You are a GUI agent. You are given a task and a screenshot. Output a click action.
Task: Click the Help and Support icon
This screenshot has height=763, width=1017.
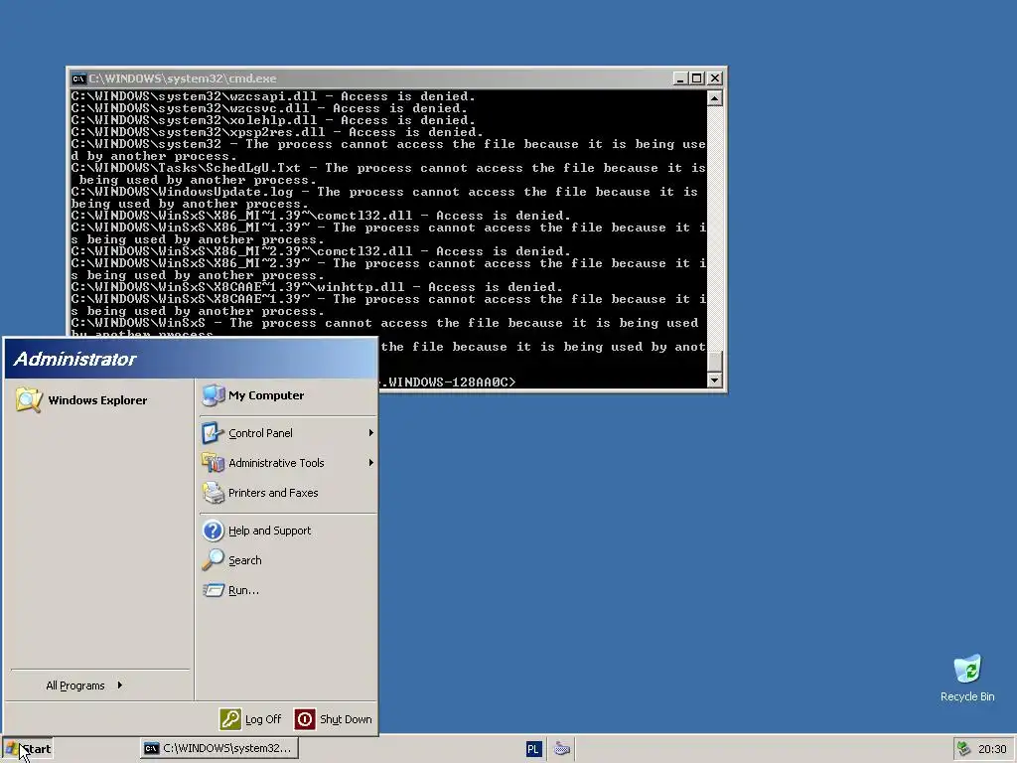click(x=213, y=531)
